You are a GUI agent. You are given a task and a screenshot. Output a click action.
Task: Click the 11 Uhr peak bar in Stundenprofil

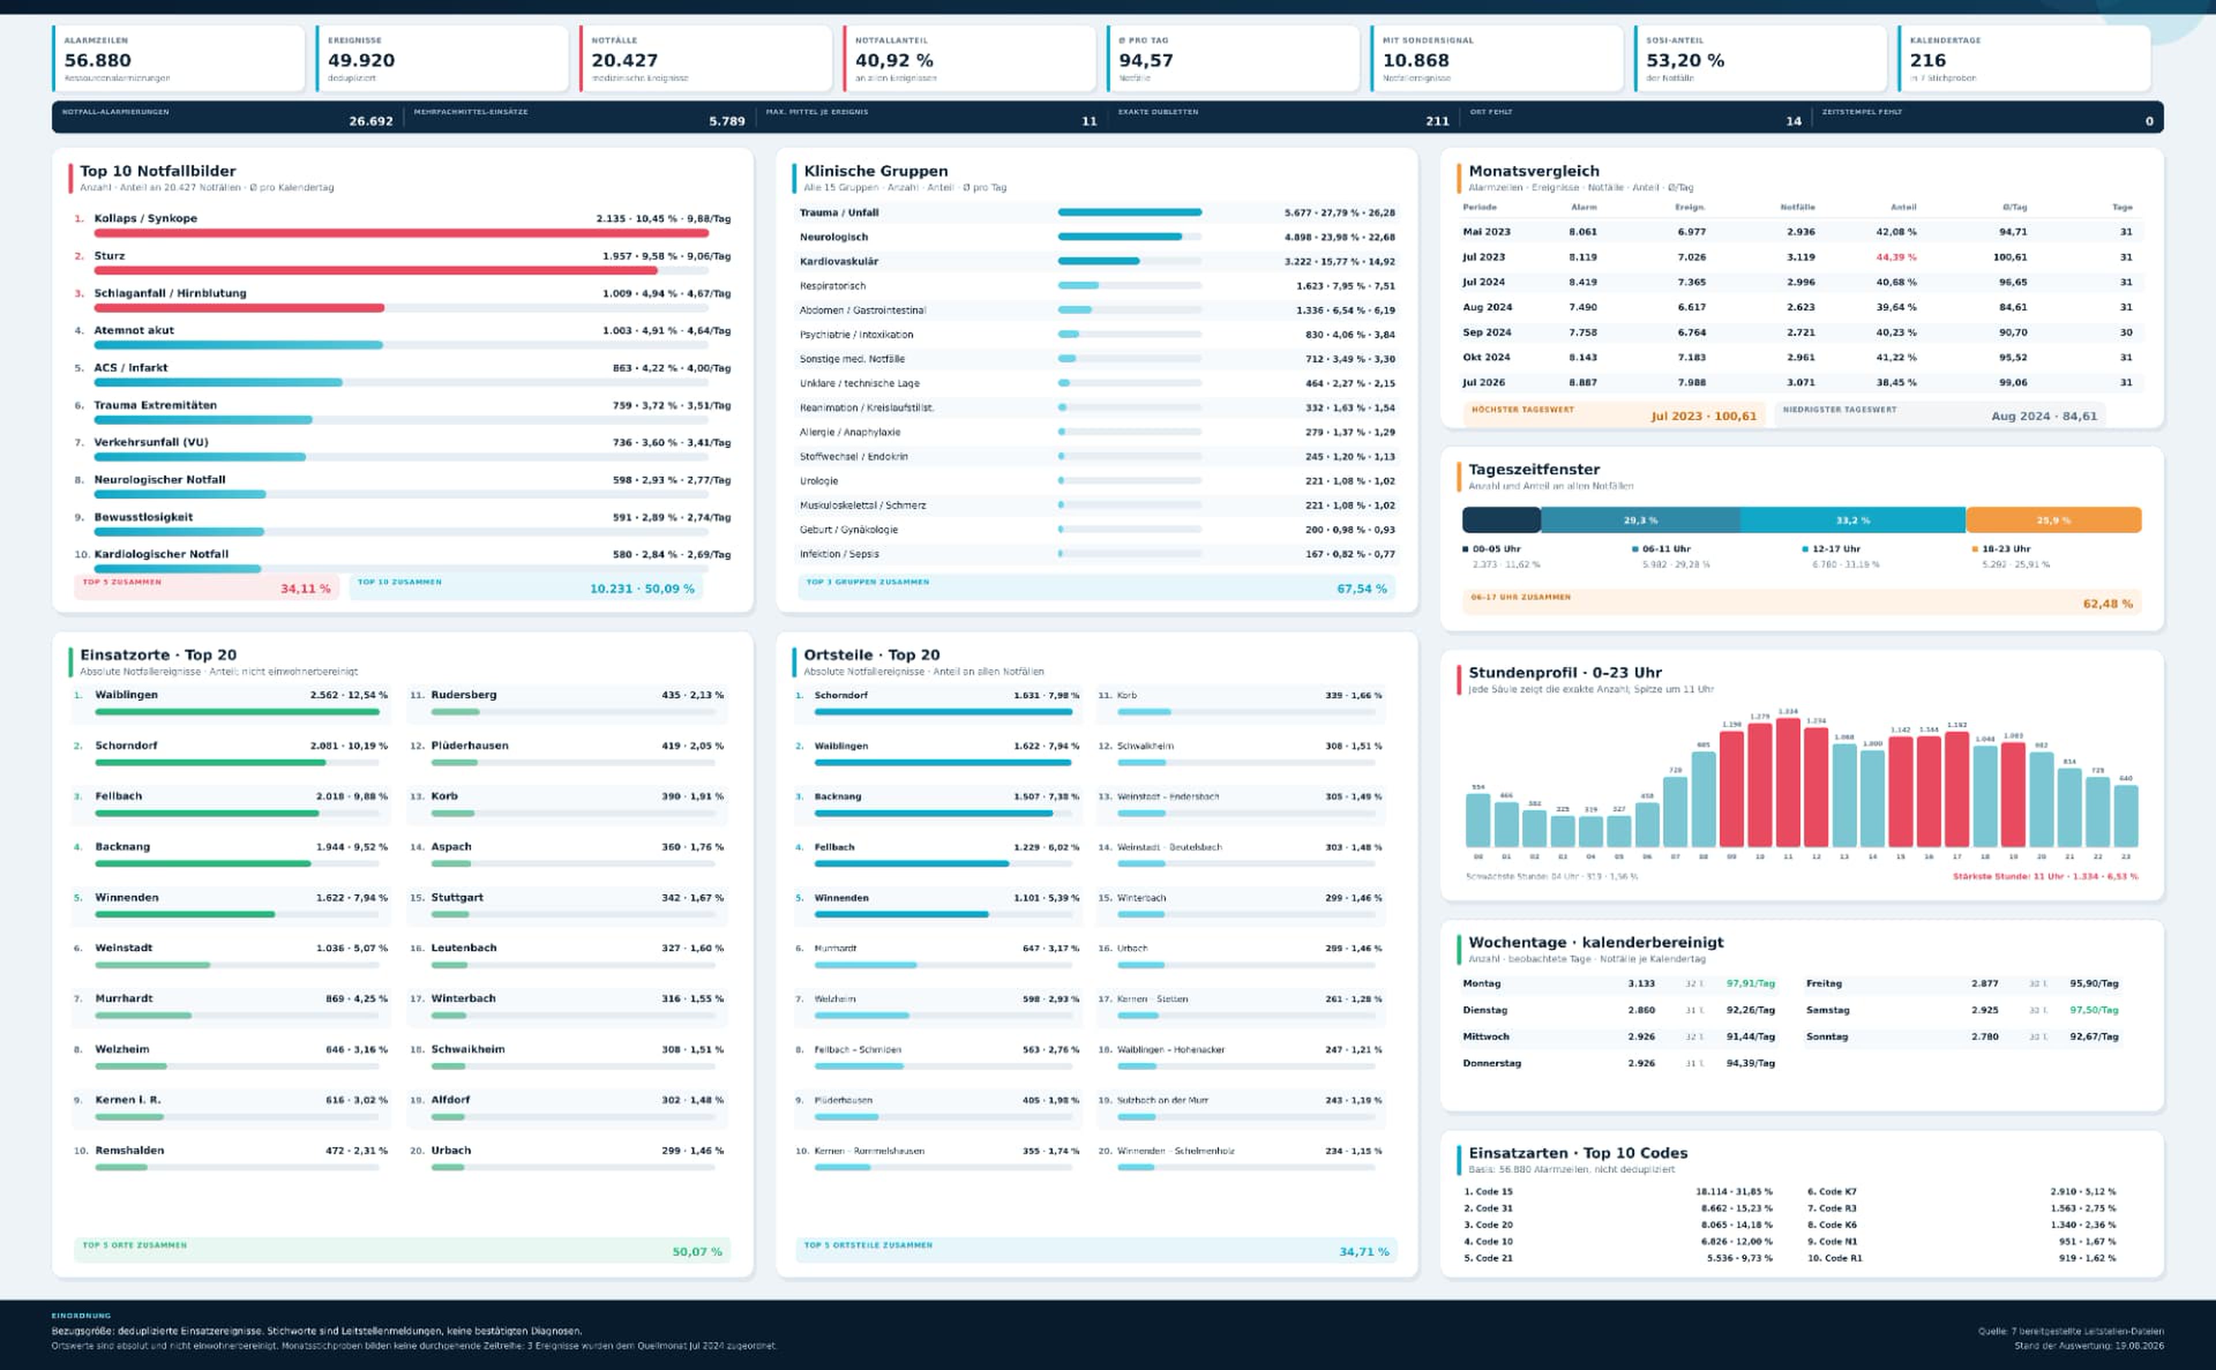tap(1787, 783)
